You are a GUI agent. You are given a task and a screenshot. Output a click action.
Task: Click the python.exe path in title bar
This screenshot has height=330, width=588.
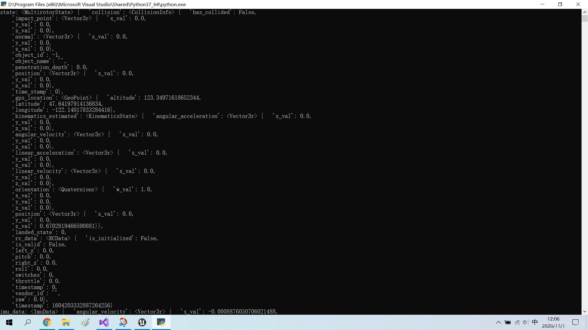coord(97,4)
